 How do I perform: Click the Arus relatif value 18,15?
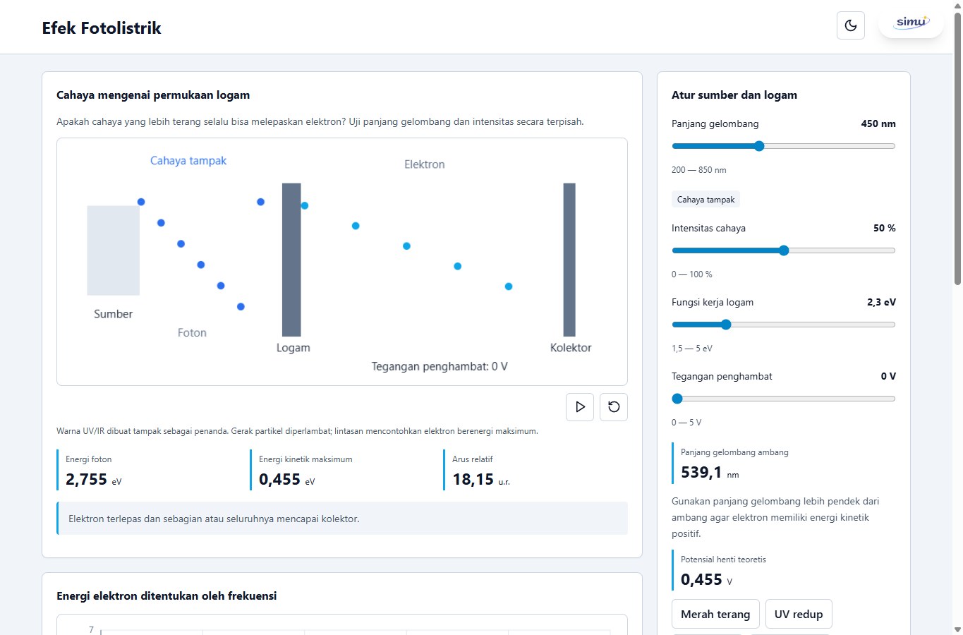click(x=473, y=480)
